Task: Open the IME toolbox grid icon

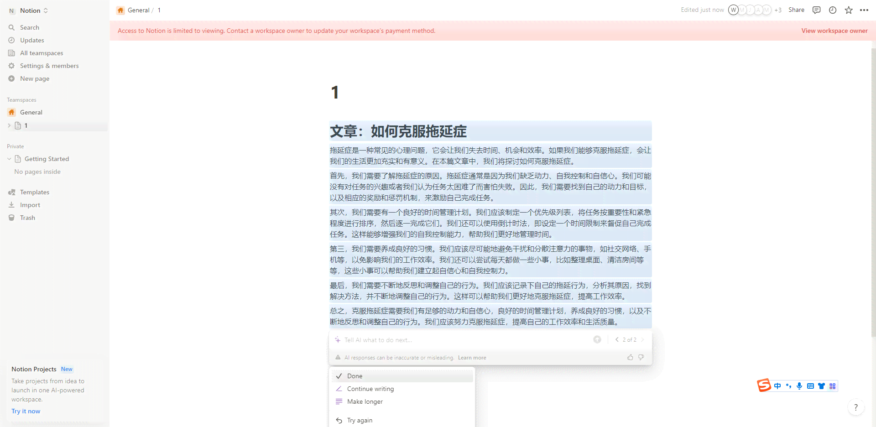Action: [x=832, y=386]
